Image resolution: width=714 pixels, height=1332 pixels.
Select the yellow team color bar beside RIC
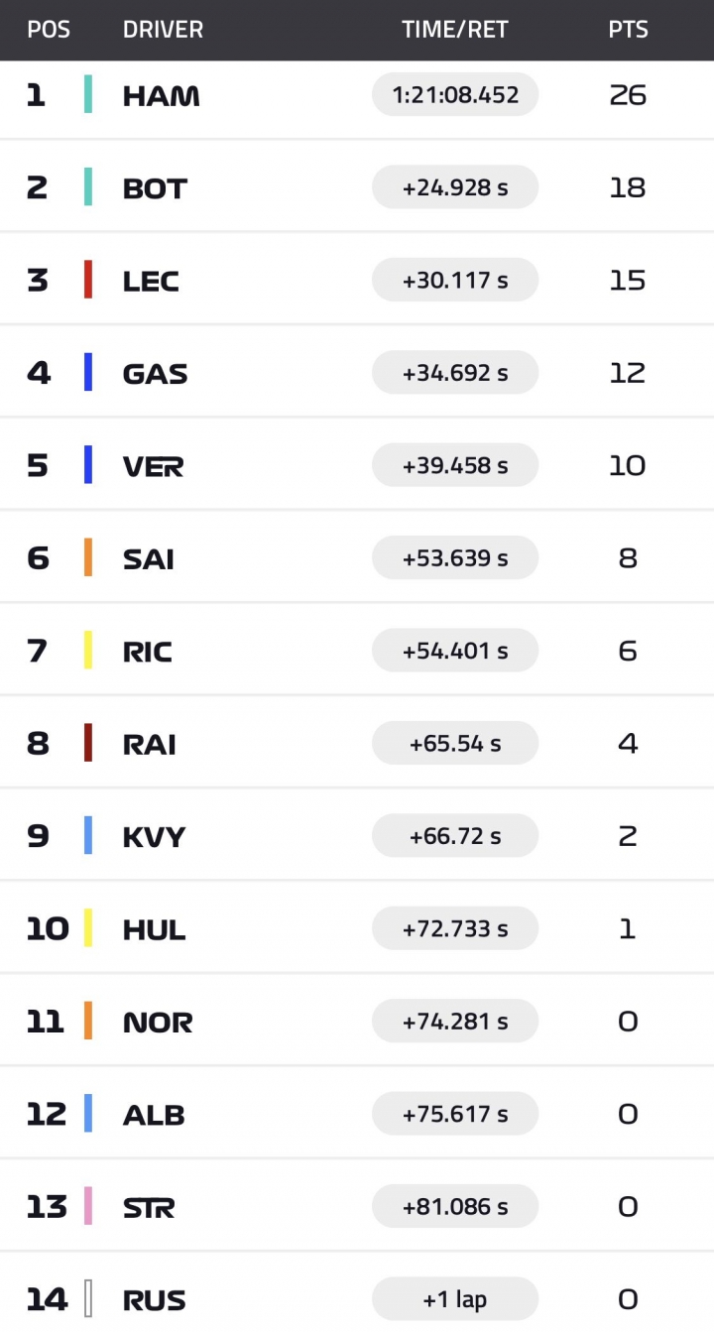88,651
